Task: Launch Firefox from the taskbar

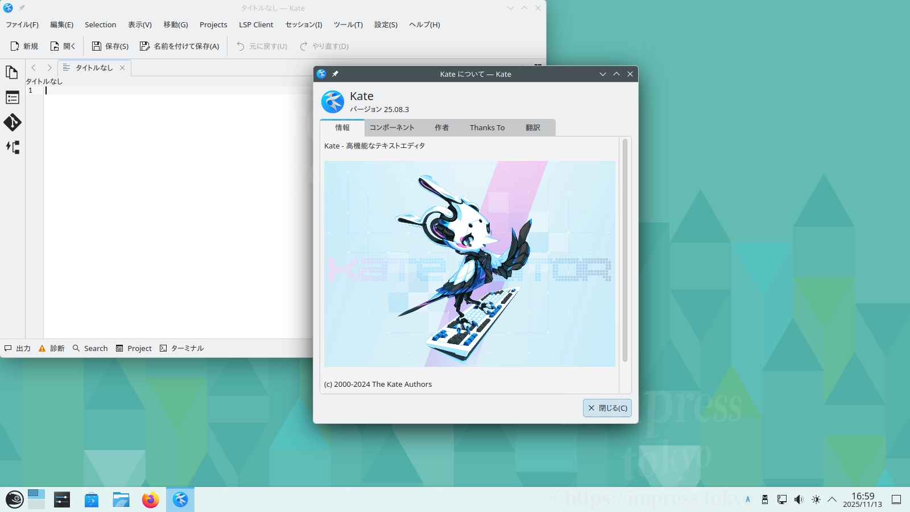Action: [x=151, y=499]
